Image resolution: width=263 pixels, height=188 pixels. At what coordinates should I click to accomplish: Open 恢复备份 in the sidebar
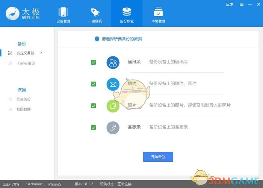(x=23, y=99)
